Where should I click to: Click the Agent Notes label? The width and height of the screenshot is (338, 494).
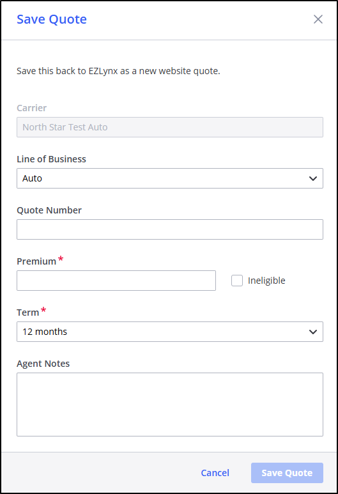[x=43, y=364]
